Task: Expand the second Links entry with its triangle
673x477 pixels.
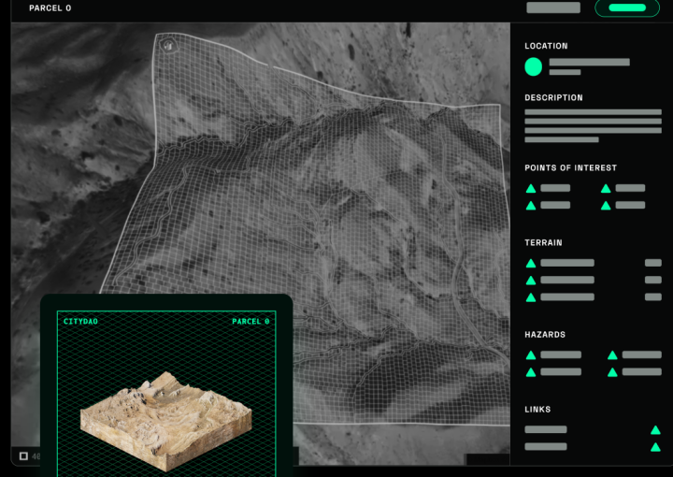Action: (655, 447)
